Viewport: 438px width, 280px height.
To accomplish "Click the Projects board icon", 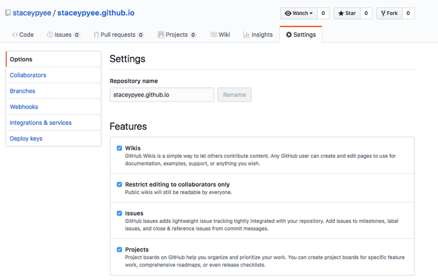I will [x=161, y=35].
